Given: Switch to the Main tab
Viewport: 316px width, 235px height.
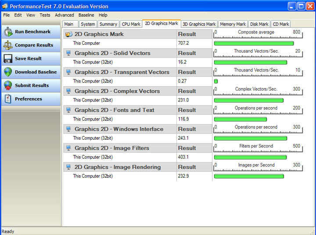Looking at the screenshot, I should 70,24.
